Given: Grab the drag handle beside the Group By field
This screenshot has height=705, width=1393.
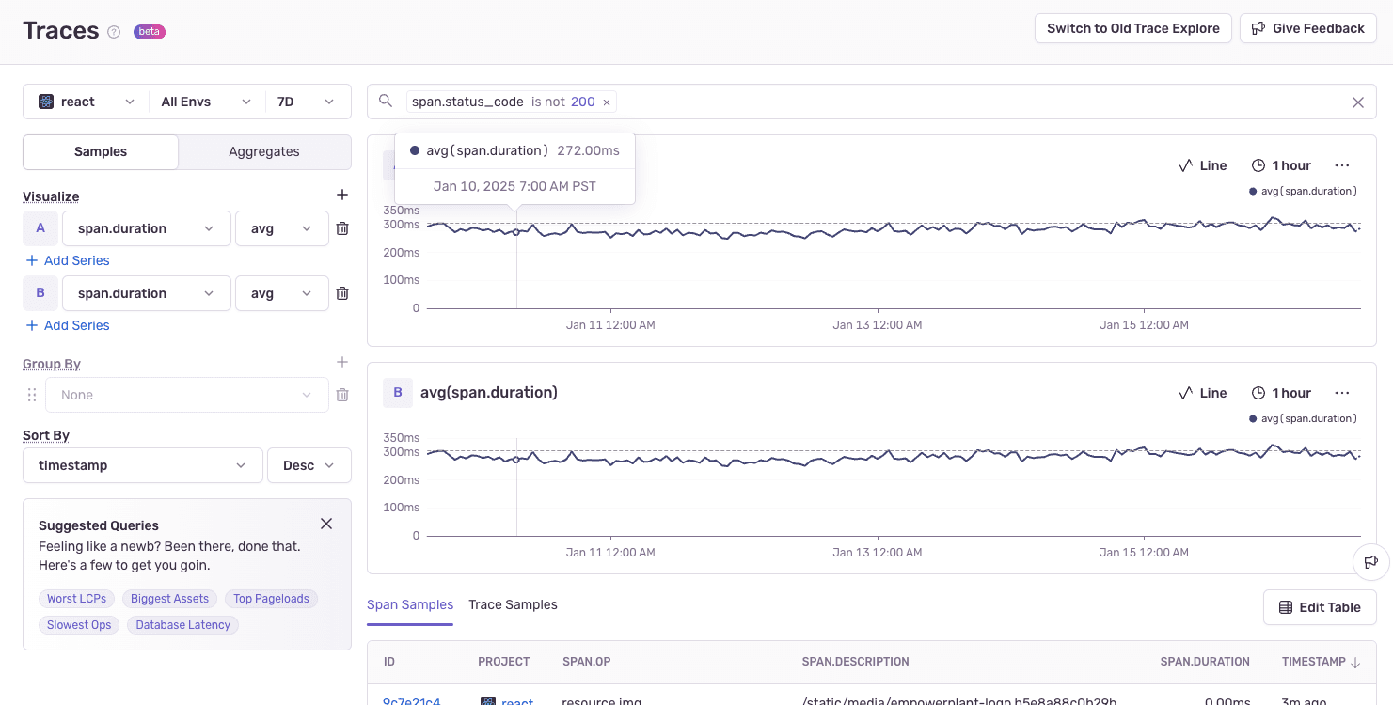Looking at the screenshot, I should pos(31,394).
